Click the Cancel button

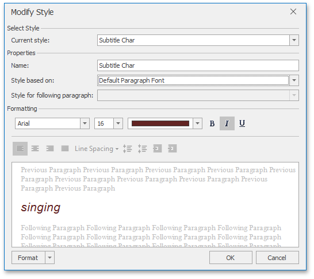pyautogui.click(x=277, y=258)
